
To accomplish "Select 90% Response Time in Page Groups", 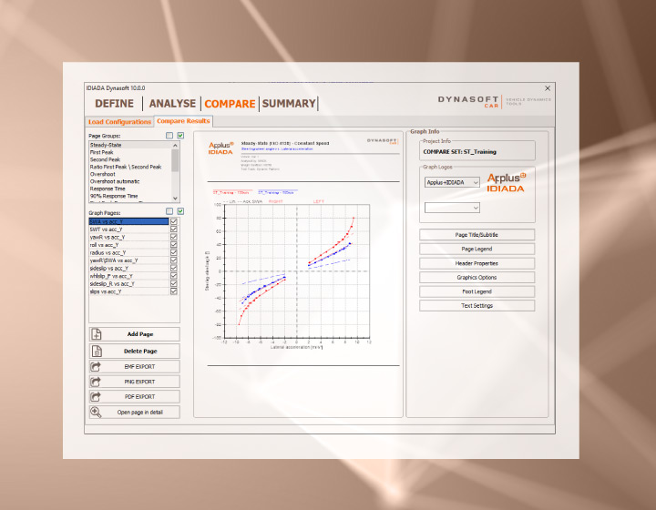I will click(130, 196).
